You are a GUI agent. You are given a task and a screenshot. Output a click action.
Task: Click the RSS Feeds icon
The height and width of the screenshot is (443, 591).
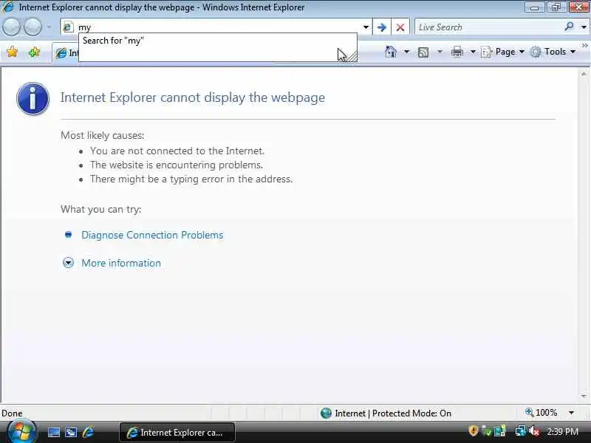pyautogui.click(x=423, y=52)
